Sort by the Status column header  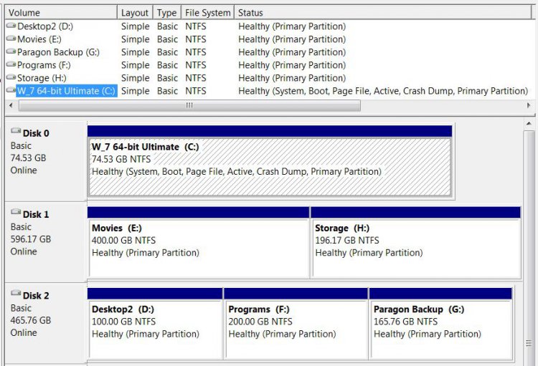tap(382, 13)
